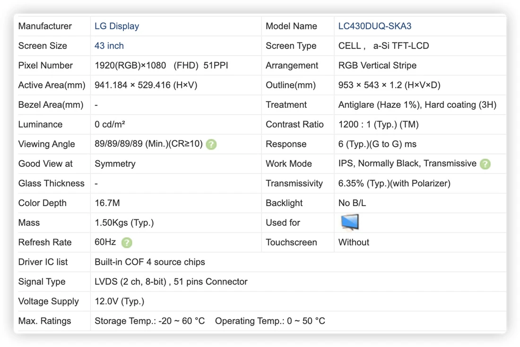The width and height of the screenshot is (520, 347).
Task: Select the 0 cd/m² luminance value
Action: (110, 124)
